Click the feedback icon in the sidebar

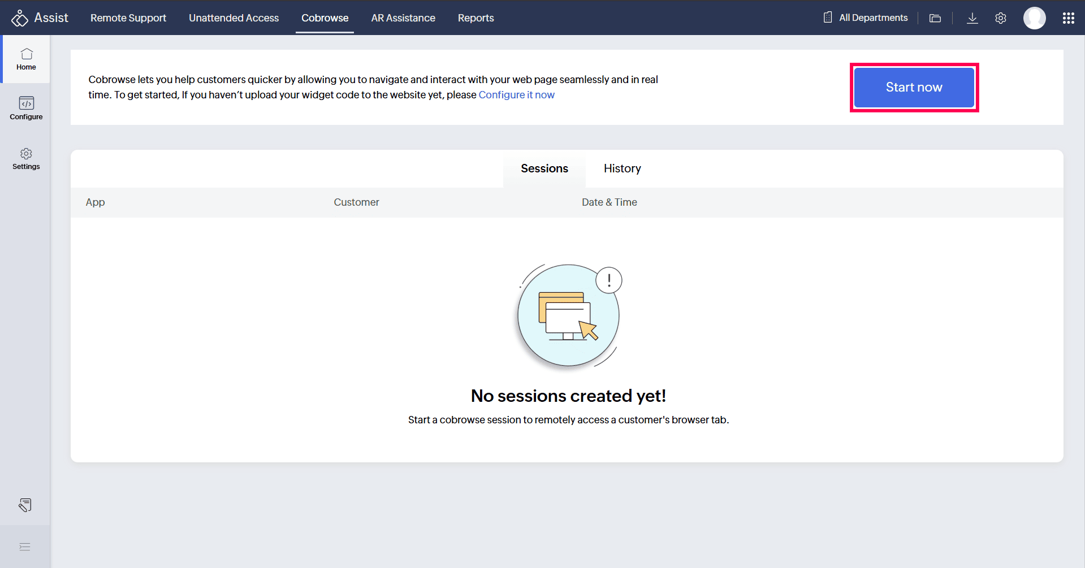(x=25, y=505)
